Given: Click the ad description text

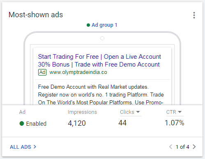Looking at the screenshot, I should point(101,95).
